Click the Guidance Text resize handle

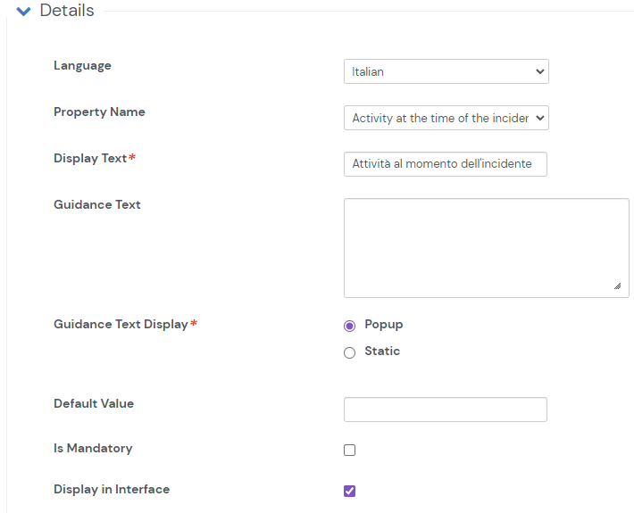click(x=617, y=285)
